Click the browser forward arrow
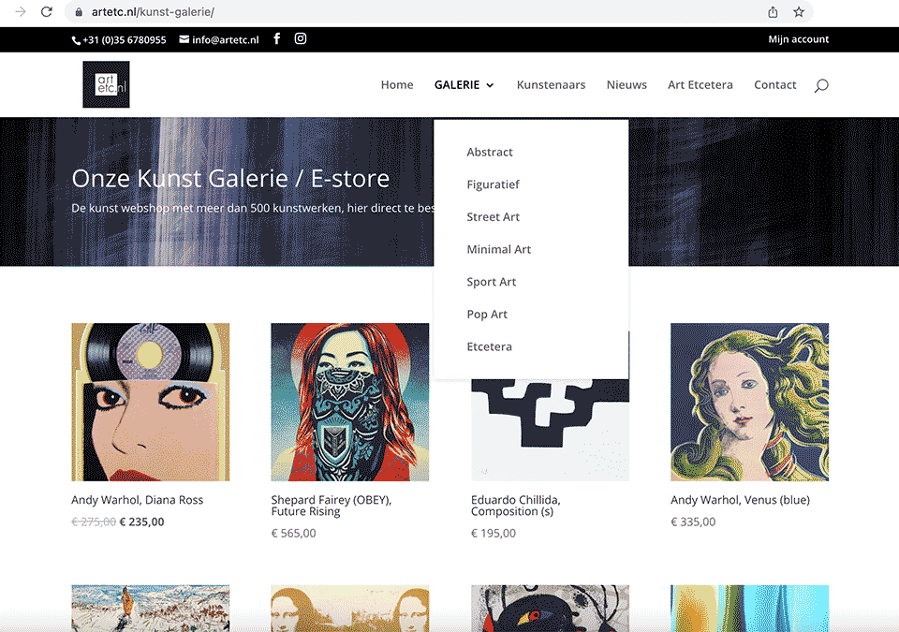 pyautogui.click(x=21, y=11)
